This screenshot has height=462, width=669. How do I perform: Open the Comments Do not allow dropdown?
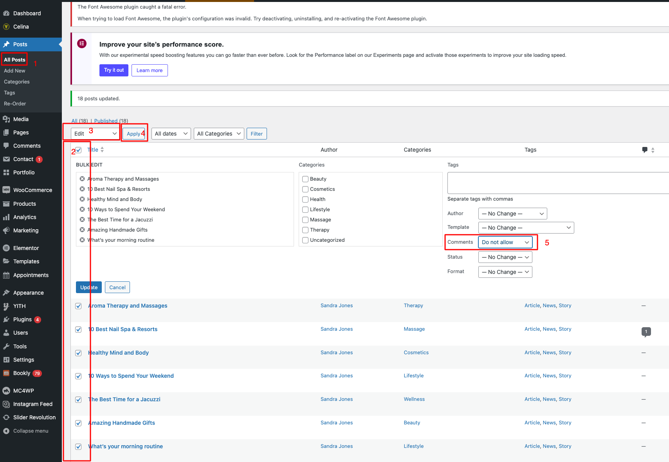pos(505,242)
